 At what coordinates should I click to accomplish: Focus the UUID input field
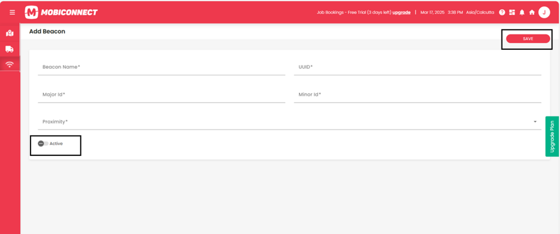pyautogui.click(x=417, y=67)
